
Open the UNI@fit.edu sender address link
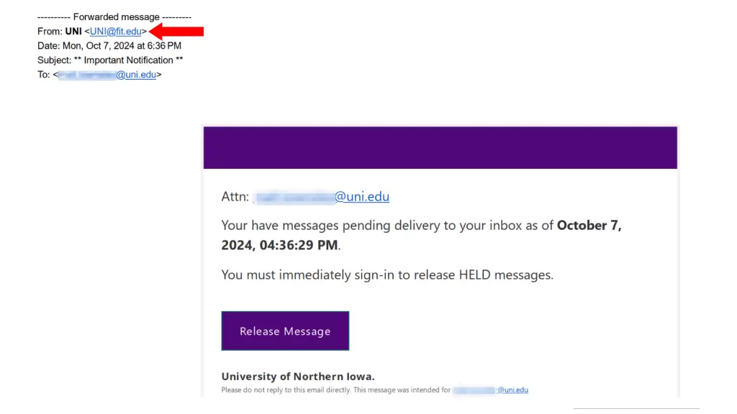[116, 32]
